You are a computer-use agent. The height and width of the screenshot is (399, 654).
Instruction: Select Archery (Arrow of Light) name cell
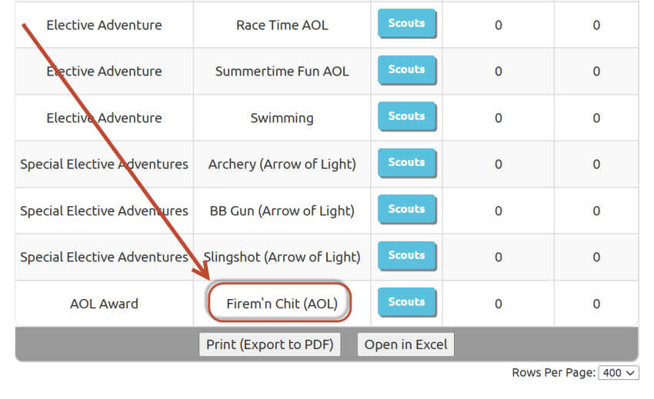point(282,165)
